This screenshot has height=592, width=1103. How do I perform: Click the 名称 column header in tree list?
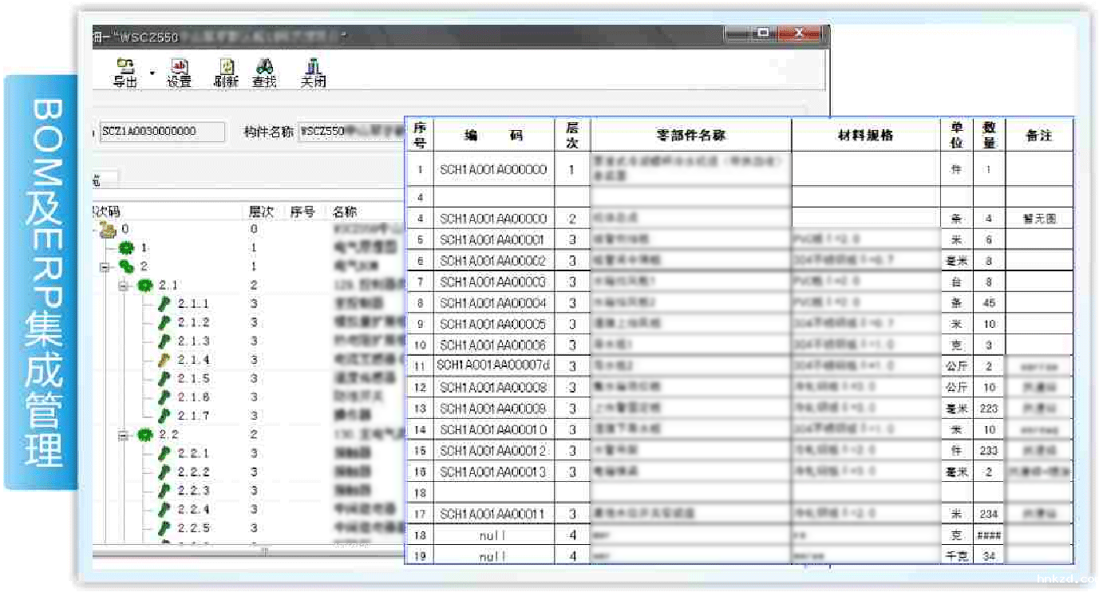tap(345, 212)
